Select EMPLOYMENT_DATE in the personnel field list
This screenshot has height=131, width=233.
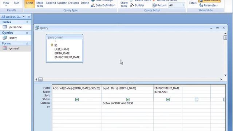click(67, 57)
